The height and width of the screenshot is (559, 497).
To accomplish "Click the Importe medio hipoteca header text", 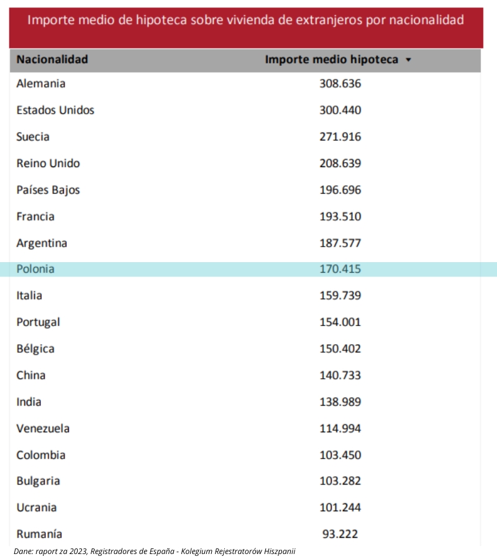I will (332, 60).
